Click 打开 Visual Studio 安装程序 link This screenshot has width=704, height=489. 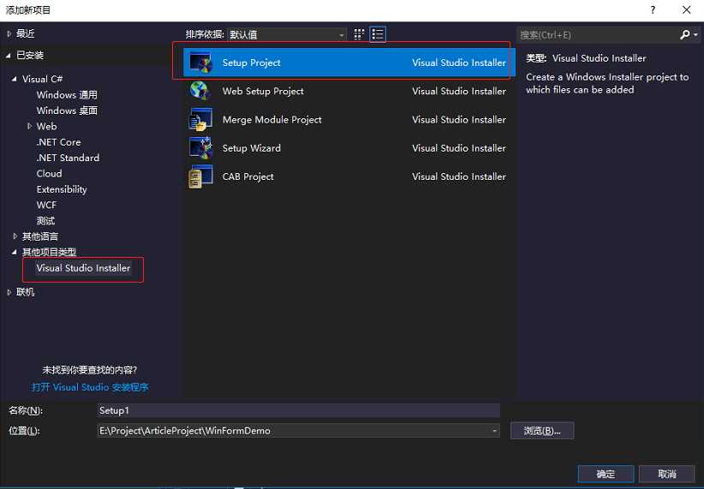click(x=90, y=387)
